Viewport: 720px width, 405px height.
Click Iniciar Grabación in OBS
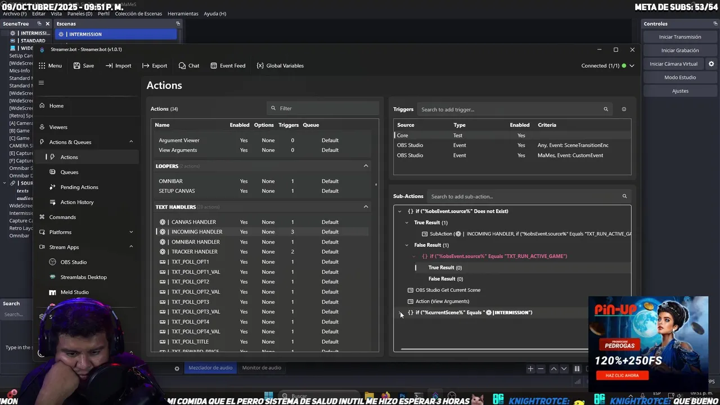680,51
